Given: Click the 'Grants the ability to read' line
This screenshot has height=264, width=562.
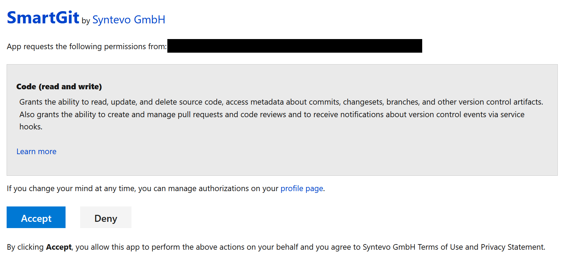Looking at the screenshot, I should point(281,102).
